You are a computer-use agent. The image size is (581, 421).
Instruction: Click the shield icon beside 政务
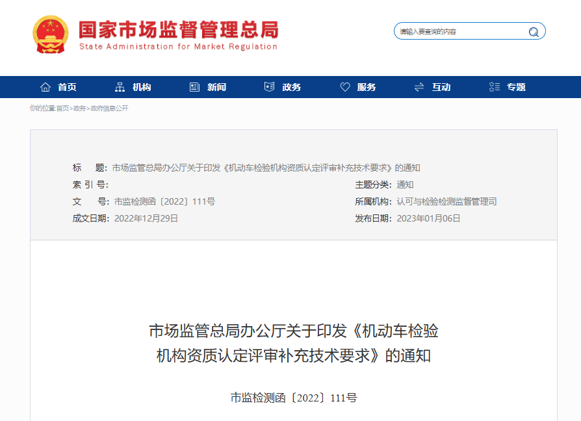(269, 87)
